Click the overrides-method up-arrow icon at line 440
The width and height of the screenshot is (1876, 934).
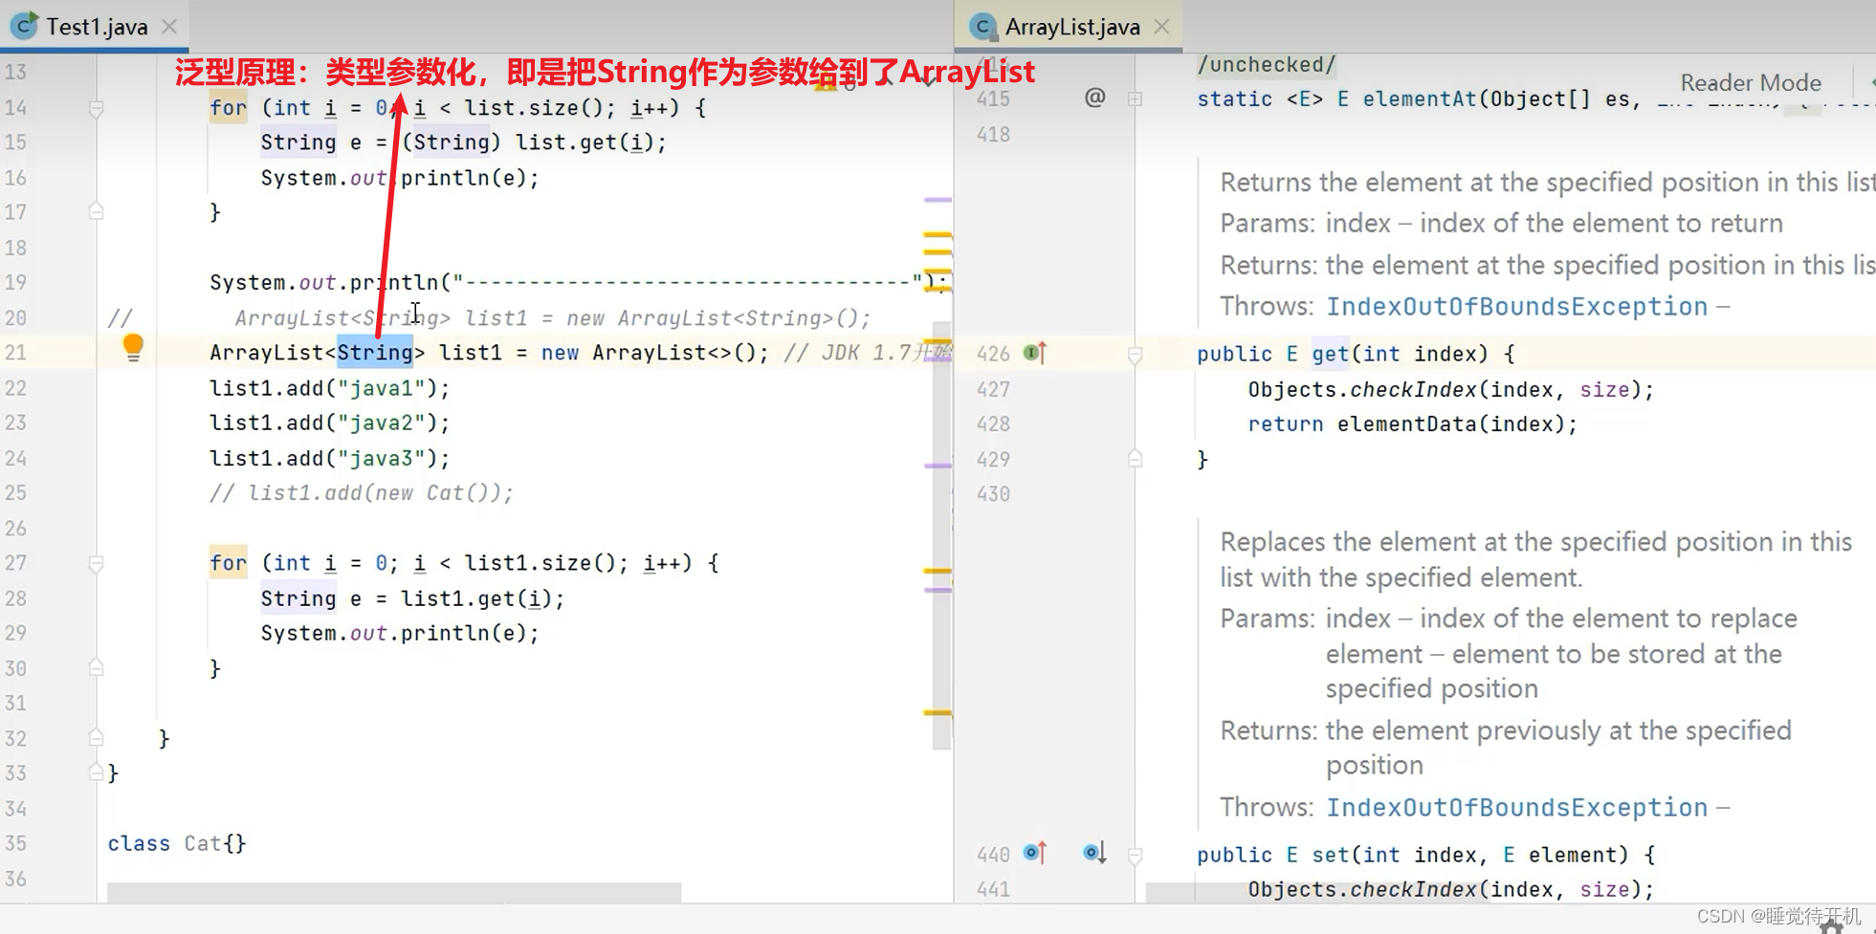coord(1035,852)
